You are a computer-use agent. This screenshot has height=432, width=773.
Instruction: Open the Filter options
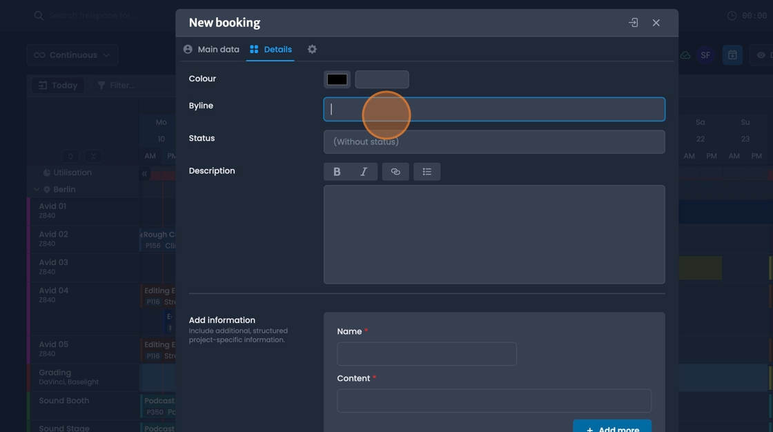click(x=116, y=85)
